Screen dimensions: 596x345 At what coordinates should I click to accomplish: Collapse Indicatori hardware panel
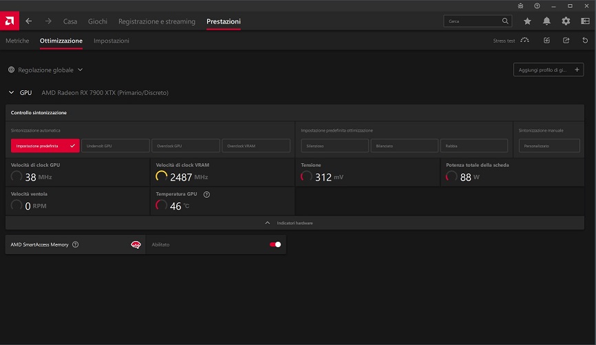pyautogui.click(x=295, y=223)
